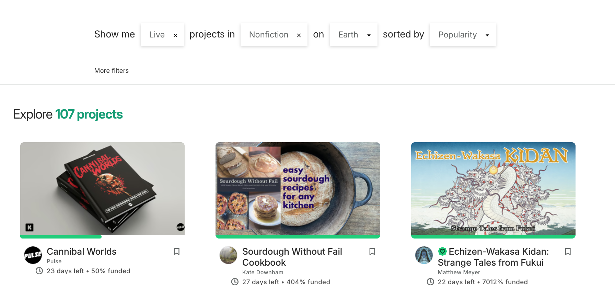Remove the Live filter with its x
This screenshot has width=615, height=299.
pyautogui.click(x=175, y=35)
